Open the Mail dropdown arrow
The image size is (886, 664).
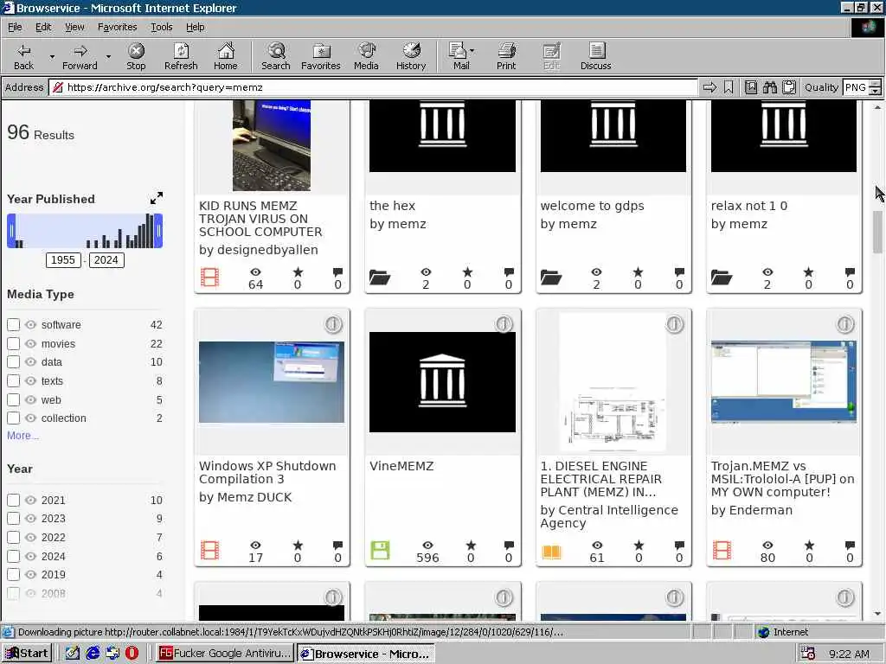pyautogui.click(x=472, y=51)
